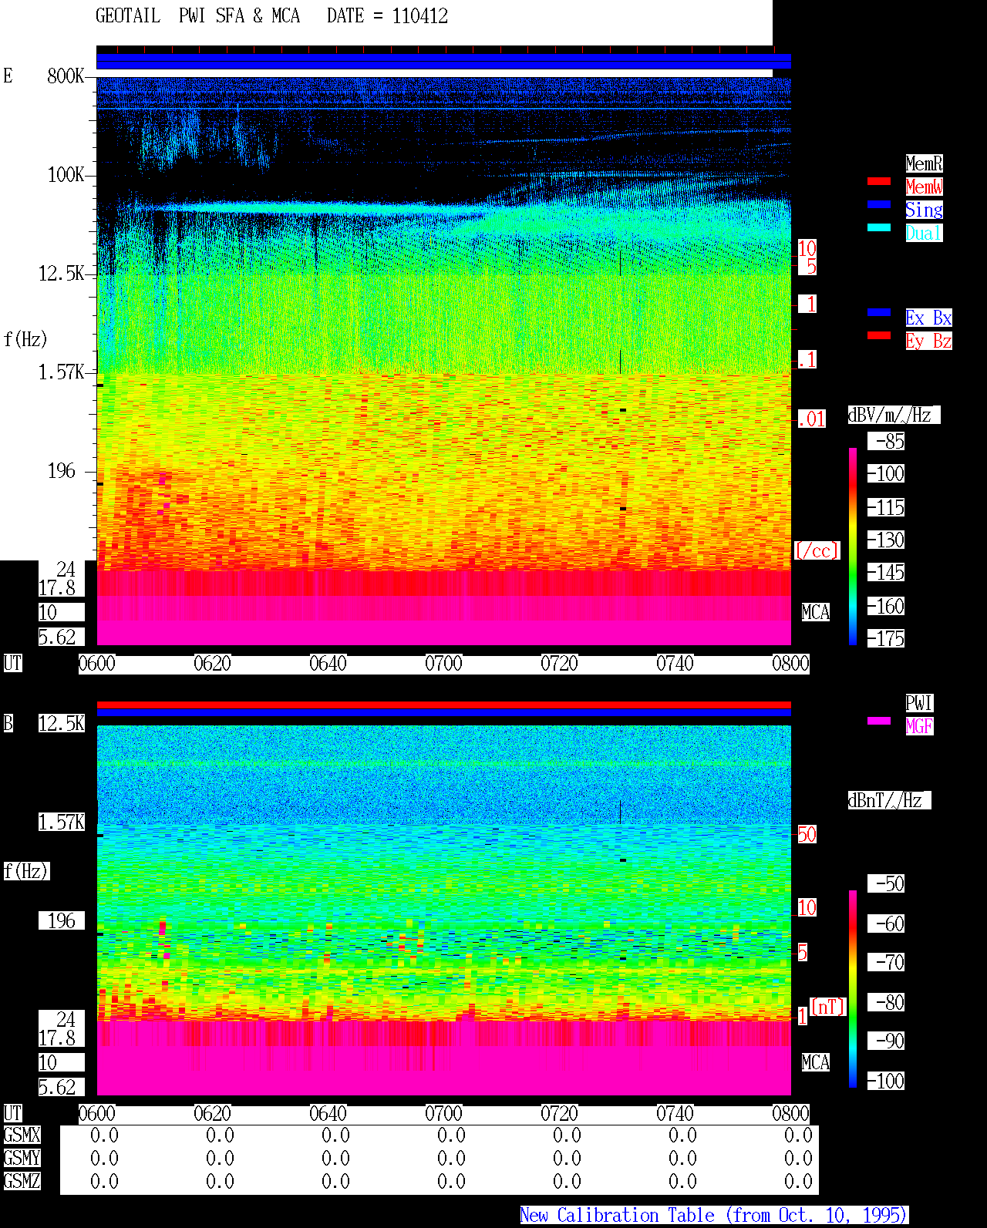This screenshot has height=1228, width=987.
Task: Click the 'GSMZ' row label
Action: [22, 1181]
